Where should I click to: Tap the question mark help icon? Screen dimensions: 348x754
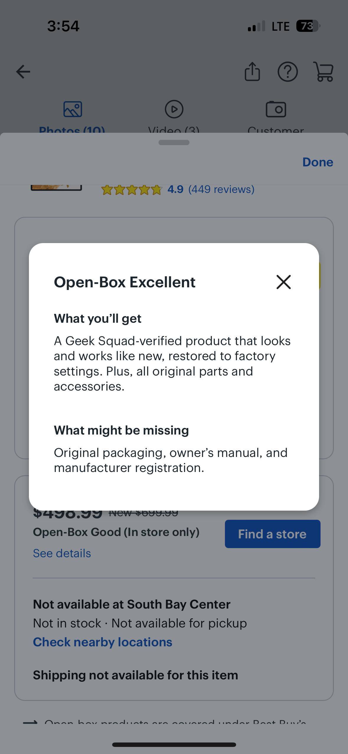tap(287, 71)
